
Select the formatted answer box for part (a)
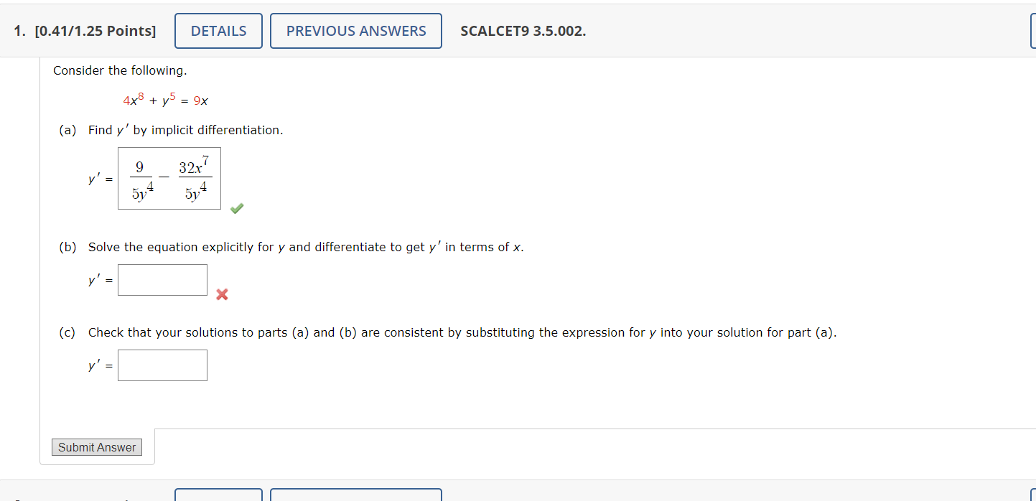point(169,178)
